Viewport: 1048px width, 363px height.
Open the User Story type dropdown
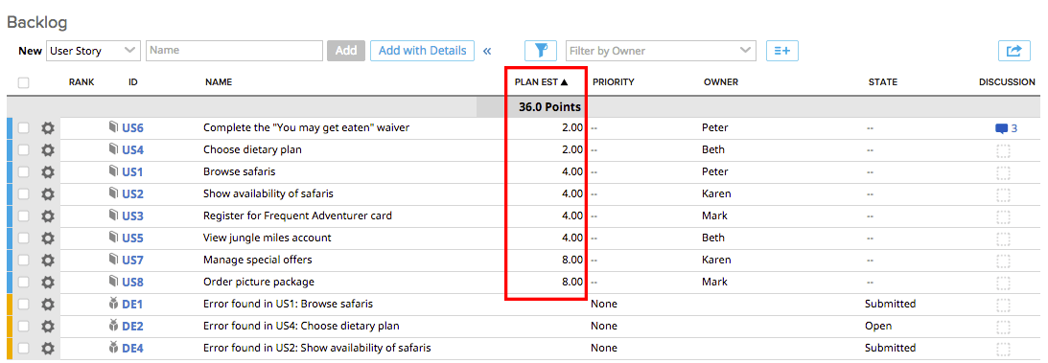click(x=93, y=51)
